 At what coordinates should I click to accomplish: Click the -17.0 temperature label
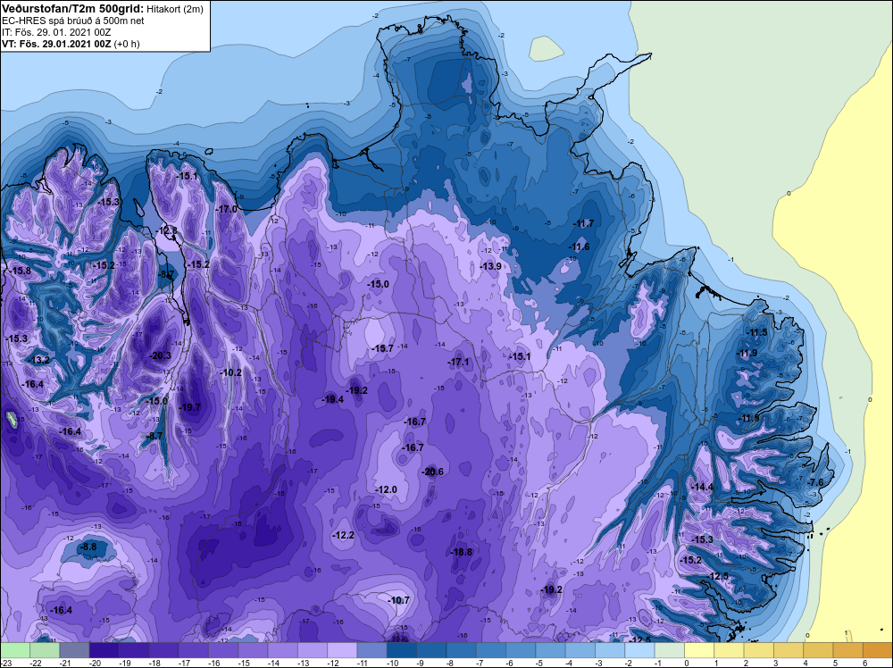[226, 209]
